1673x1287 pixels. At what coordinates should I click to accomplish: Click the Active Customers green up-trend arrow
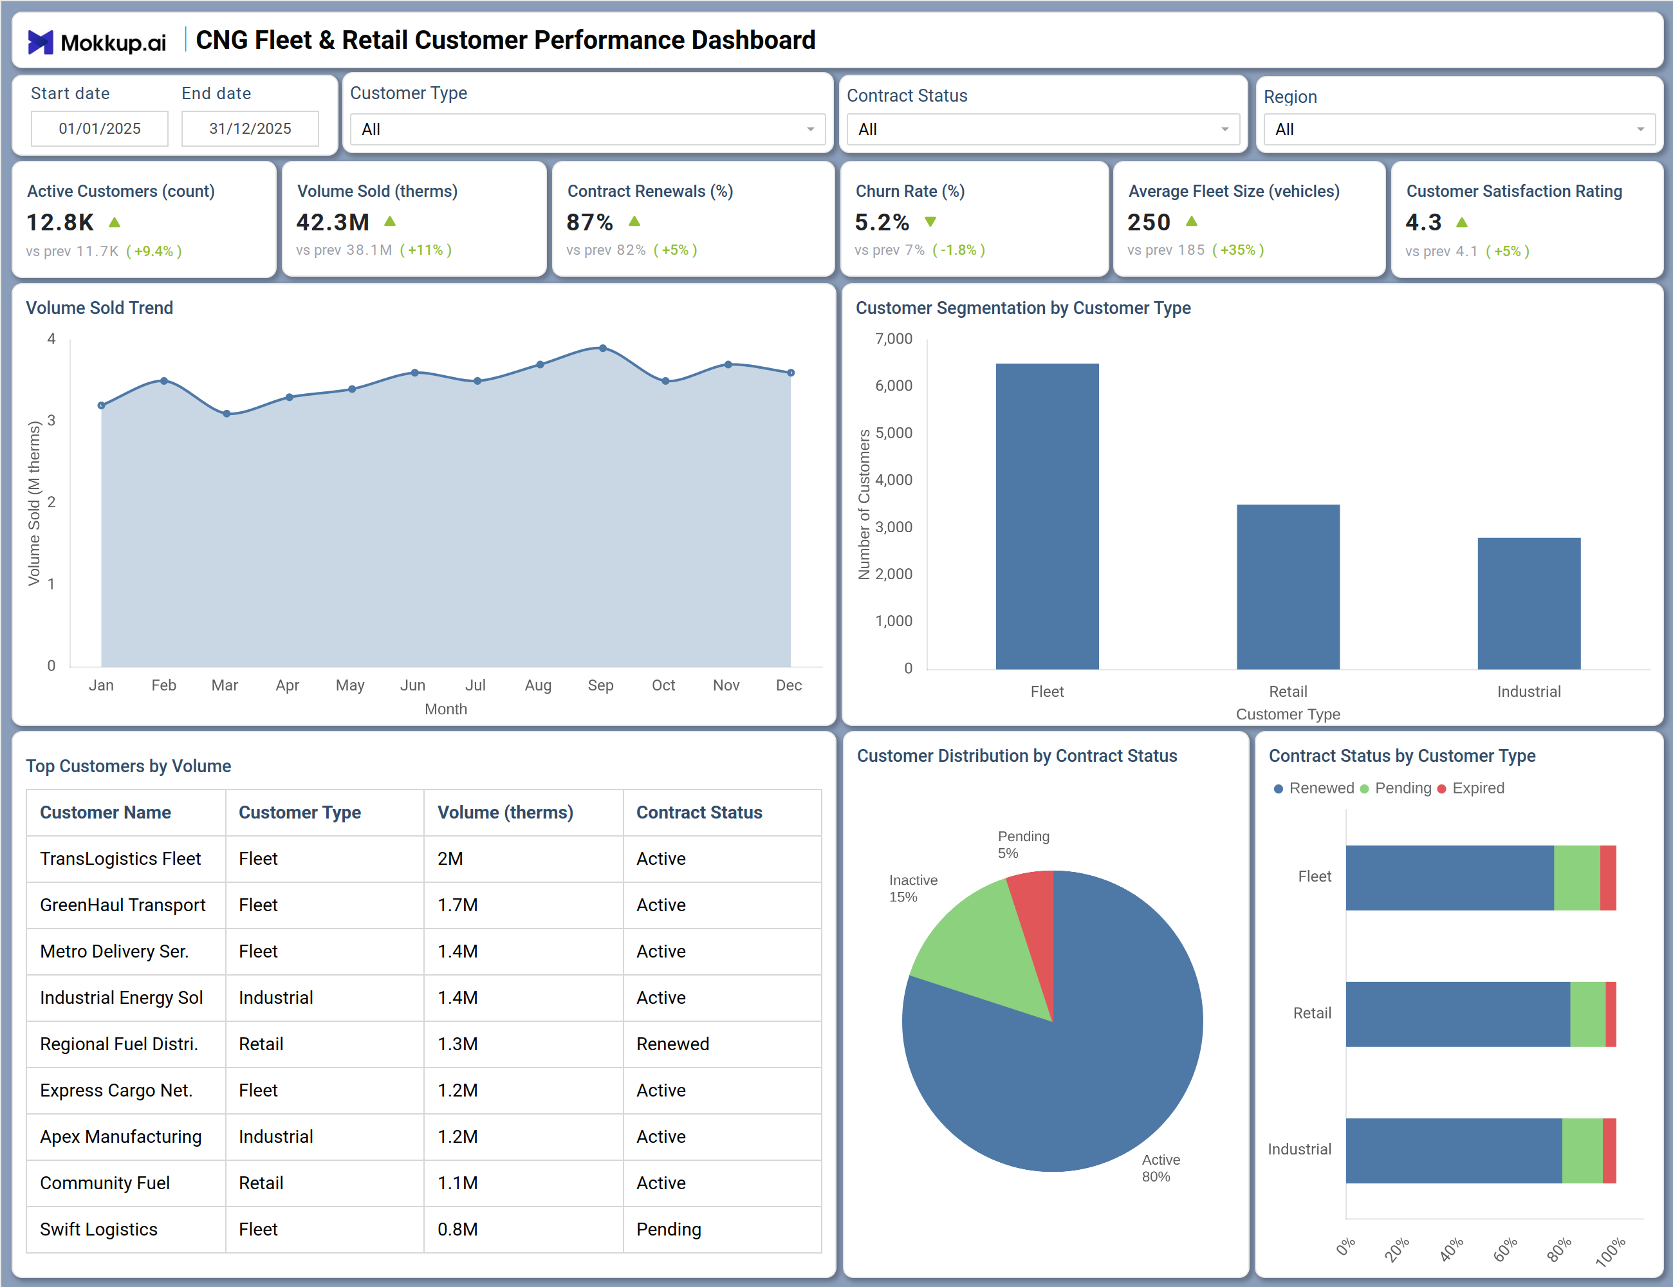115,222
